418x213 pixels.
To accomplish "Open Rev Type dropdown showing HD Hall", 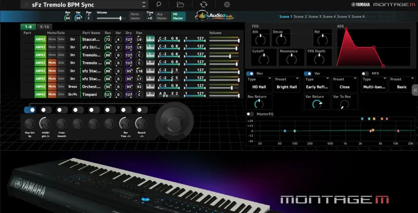I will 259,84.
